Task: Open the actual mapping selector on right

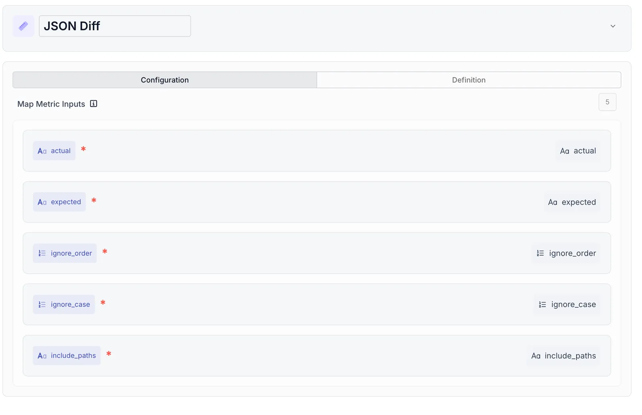Action: click(578, 151)
